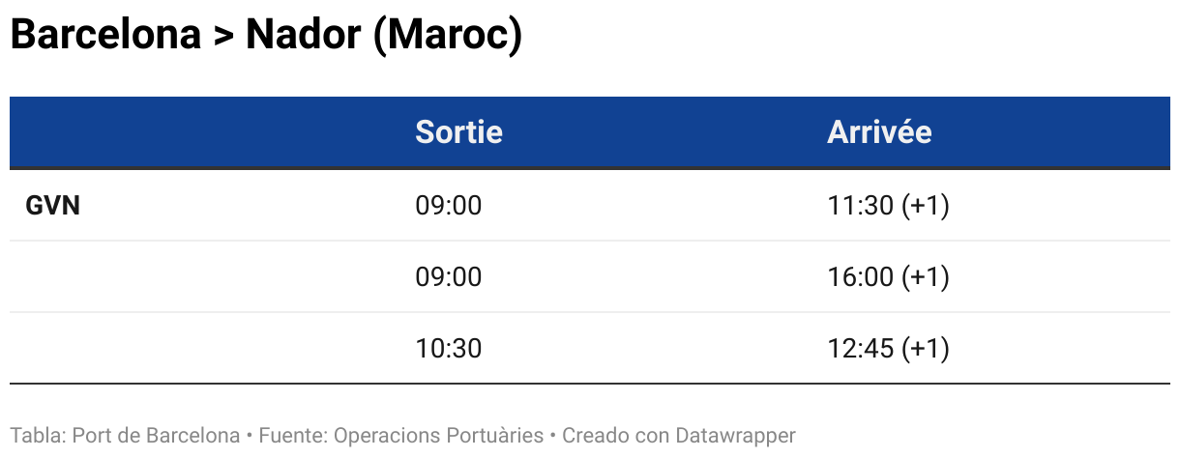Click the Fuente: label in footer
The image size is (1180, 458).
pos(294,436)
